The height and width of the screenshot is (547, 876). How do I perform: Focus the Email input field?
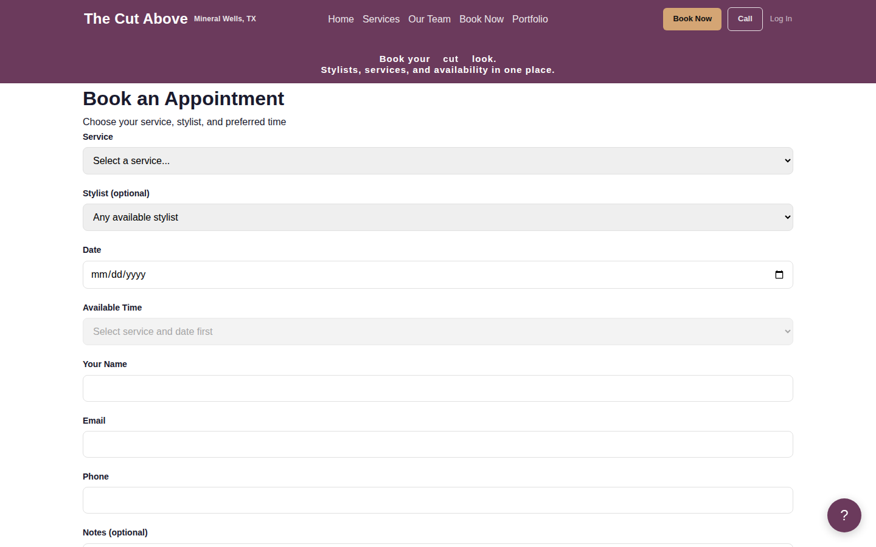(437, 444)
